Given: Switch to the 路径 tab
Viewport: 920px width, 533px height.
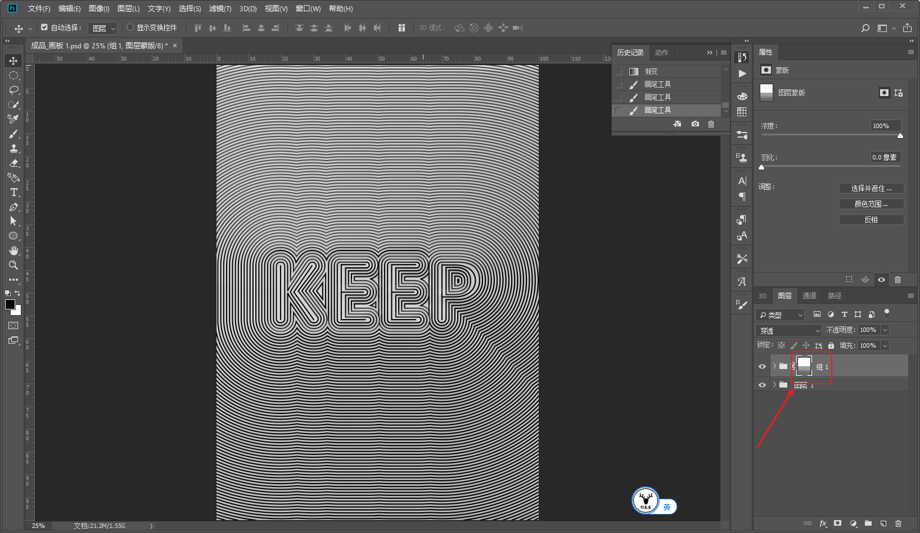Looking at the screenshot, I should click(x=835, y=296).
